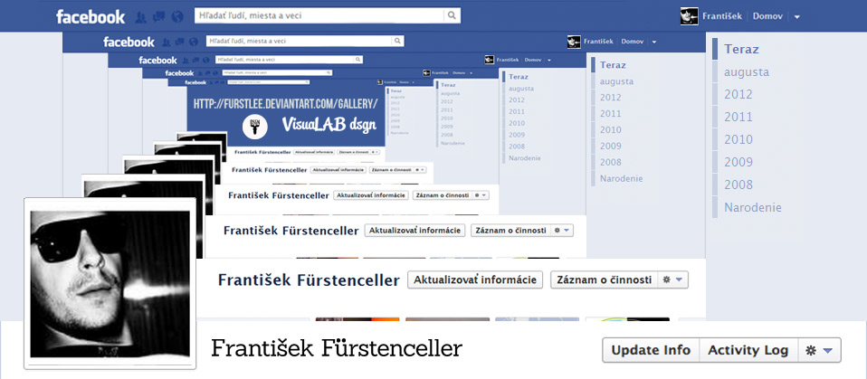Jump to 2012 in the timeline sidebar
This screenshot has width=867, height=379.
738,94
